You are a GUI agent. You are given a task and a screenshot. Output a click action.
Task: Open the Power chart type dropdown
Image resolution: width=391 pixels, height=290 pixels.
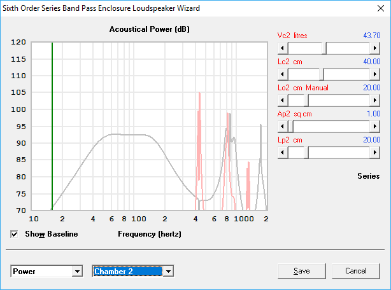pyautogui.click(x=77, y=271)
